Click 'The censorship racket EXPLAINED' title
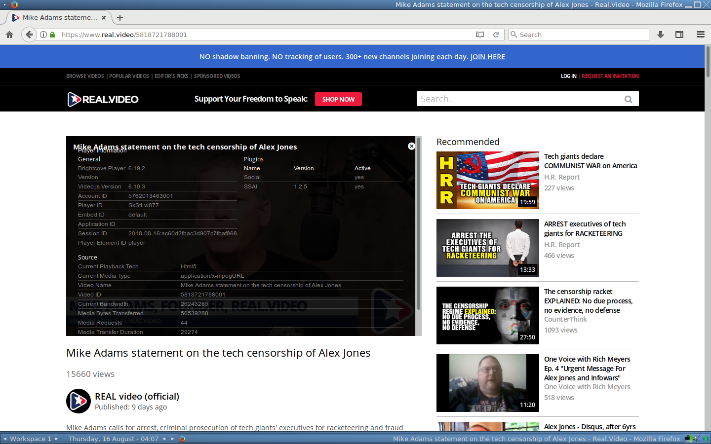 click(588, 301)
